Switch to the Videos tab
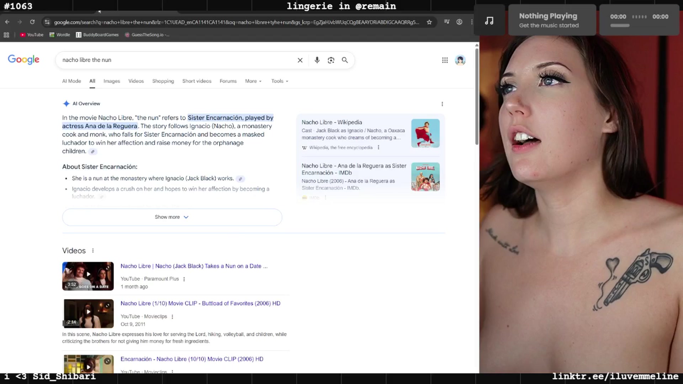This screenshot has height=384, width=683. (136, 81)
